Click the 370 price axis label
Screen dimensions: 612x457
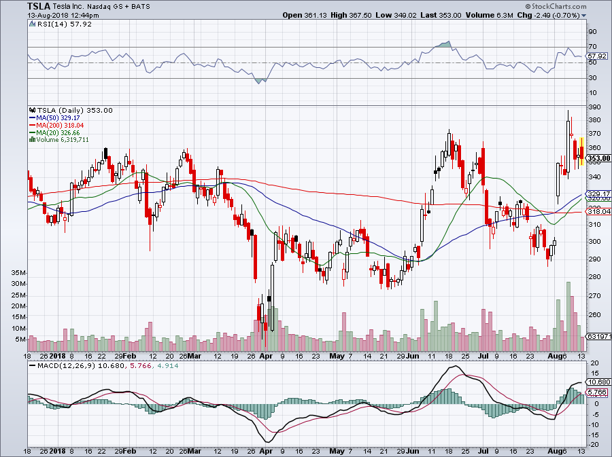point(594,134)
